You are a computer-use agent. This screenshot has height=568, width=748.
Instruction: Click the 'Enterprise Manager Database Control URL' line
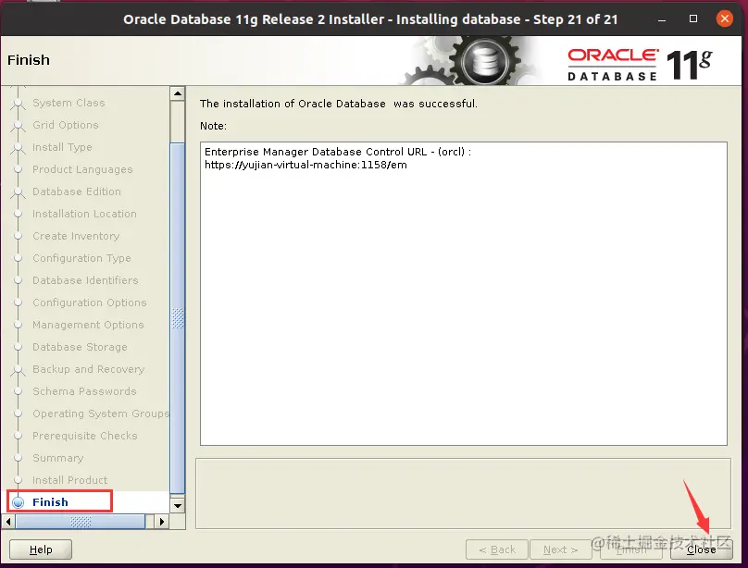[338, 152]
